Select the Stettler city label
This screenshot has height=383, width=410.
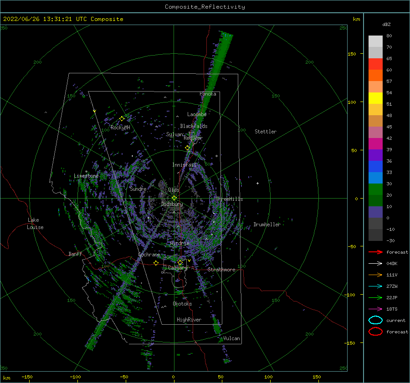tap(266, 132)
